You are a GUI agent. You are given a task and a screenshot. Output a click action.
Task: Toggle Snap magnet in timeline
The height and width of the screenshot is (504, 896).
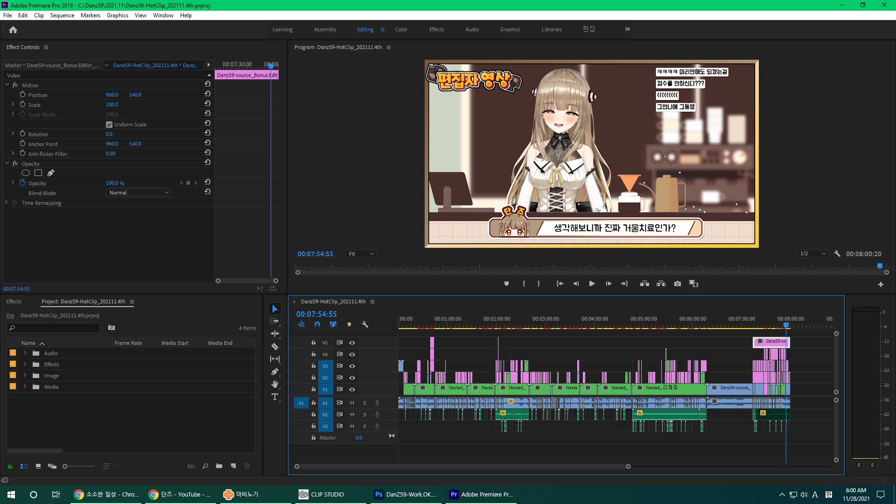(317, 324)
